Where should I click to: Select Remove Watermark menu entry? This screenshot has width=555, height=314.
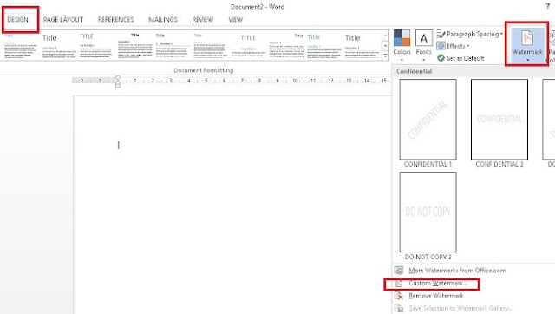(x=435, y=296)
